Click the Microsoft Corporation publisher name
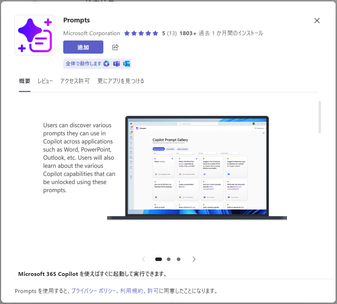Screen dimensions: 337x304 click(x=92, y=33)
